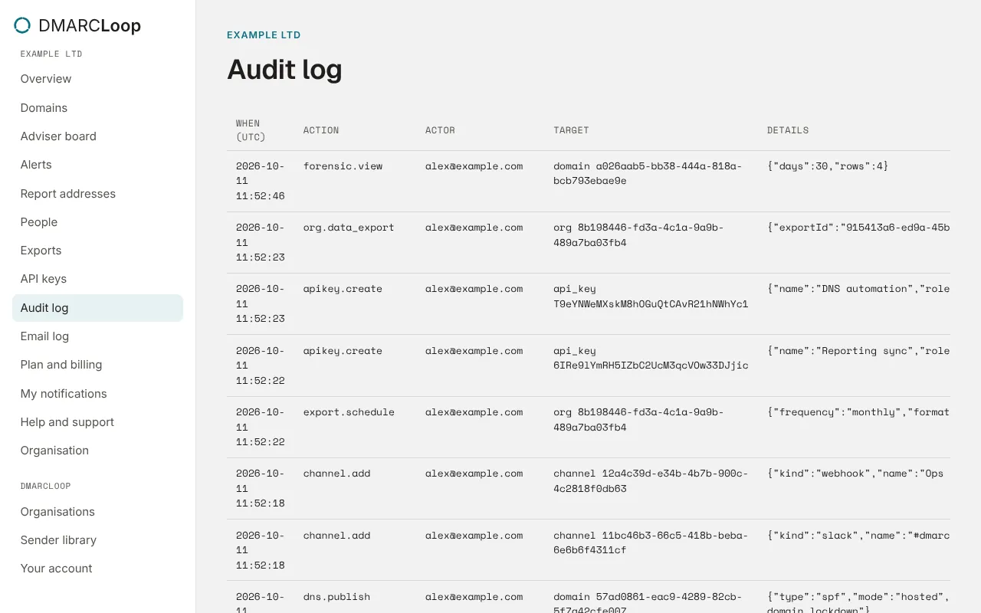Click channel 11bc46b3-66c5-418b-beba-6e6b6f4311cf target
The image size is (981, 613).
[651, 543]
